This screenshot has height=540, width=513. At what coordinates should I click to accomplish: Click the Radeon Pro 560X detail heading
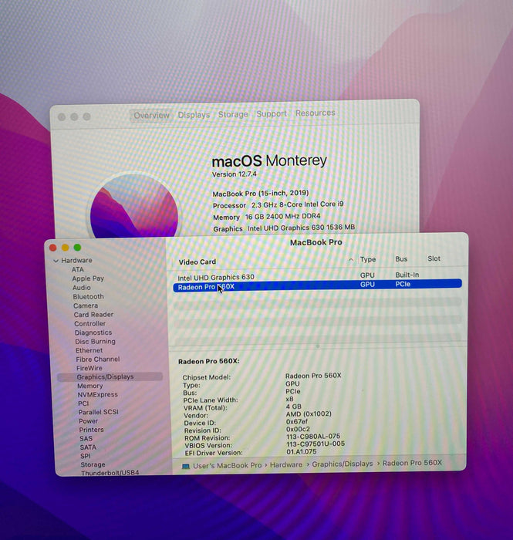tap(208, 361)
